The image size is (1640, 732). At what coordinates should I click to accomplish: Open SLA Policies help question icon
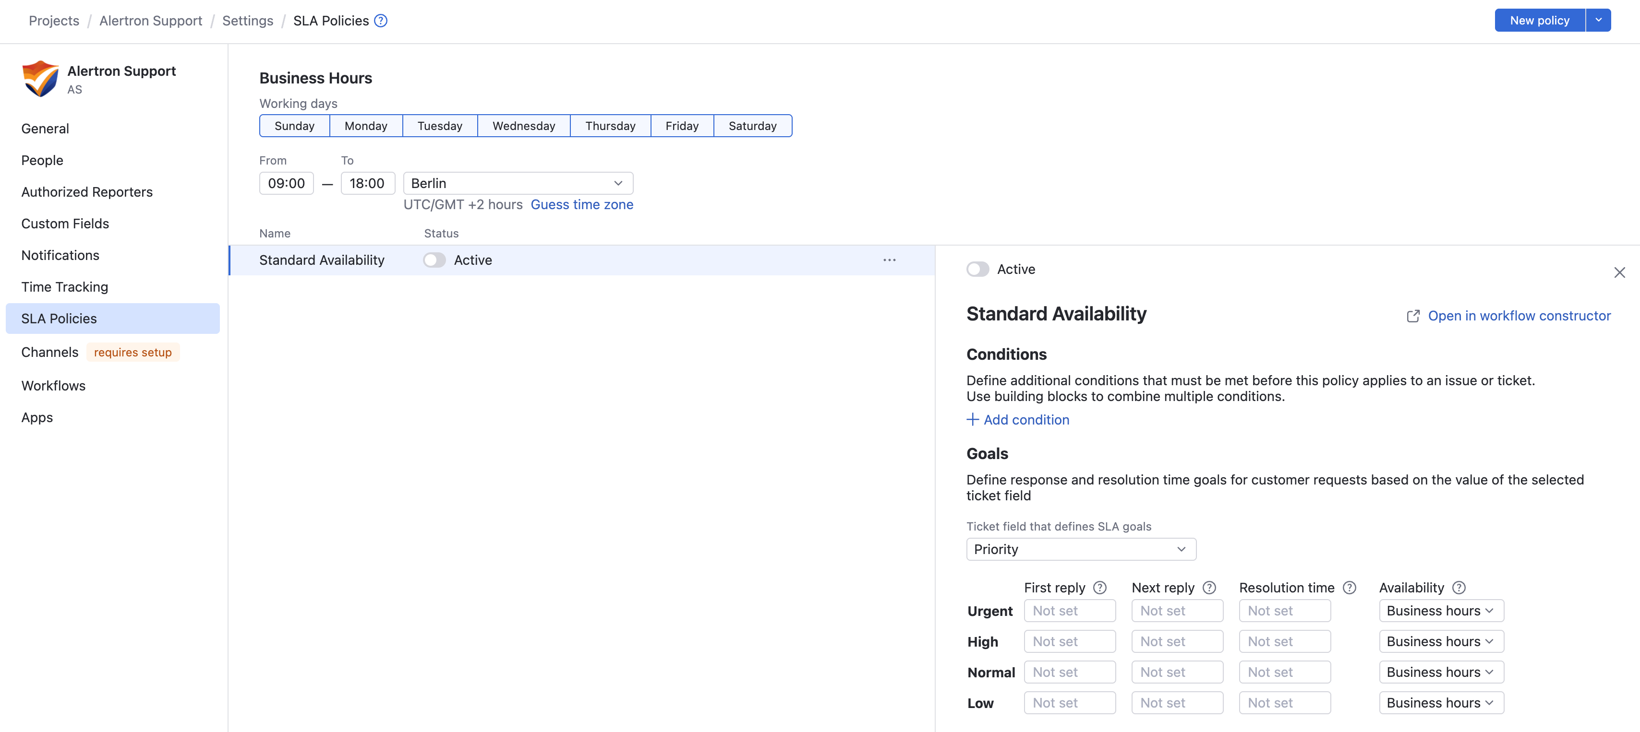coord(381,21)
